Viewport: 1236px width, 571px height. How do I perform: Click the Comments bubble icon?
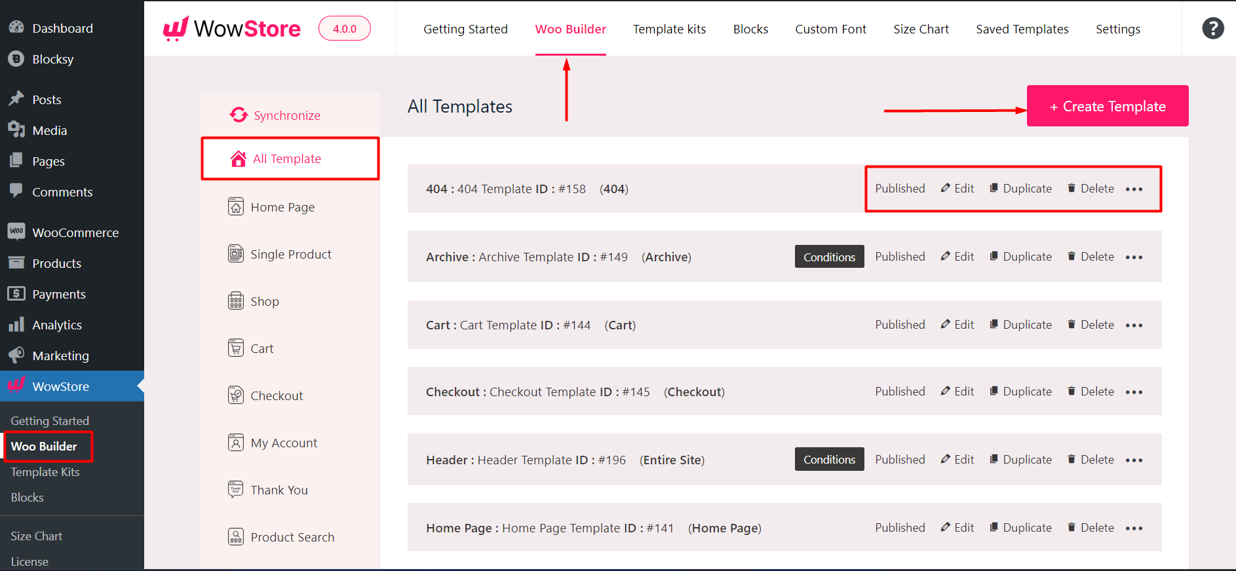click(16, 191)
